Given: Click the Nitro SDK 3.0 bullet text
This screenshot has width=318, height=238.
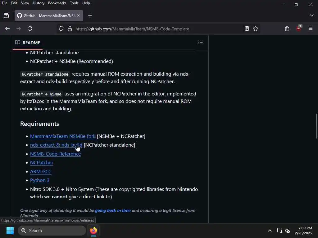Looking at the screenshot, I should [114, 193].
